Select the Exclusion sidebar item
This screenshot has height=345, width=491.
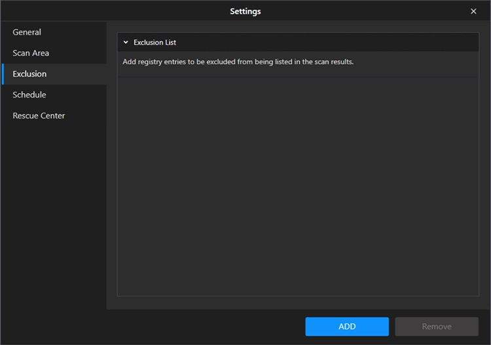click(54, 74)
